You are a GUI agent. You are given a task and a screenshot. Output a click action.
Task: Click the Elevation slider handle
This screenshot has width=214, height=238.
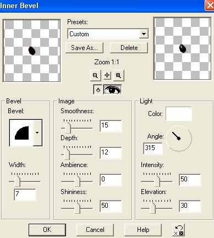tap(152, 208)
